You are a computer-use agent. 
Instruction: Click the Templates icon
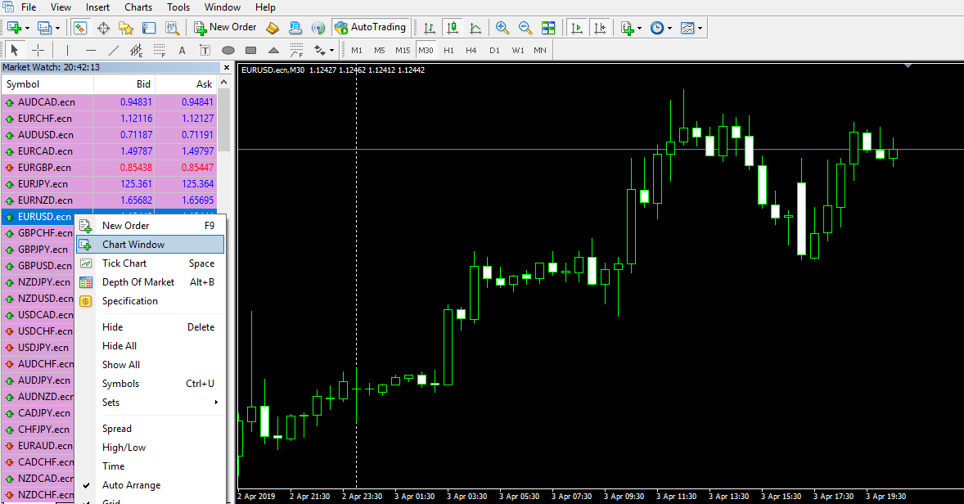(x=687, y=28)
